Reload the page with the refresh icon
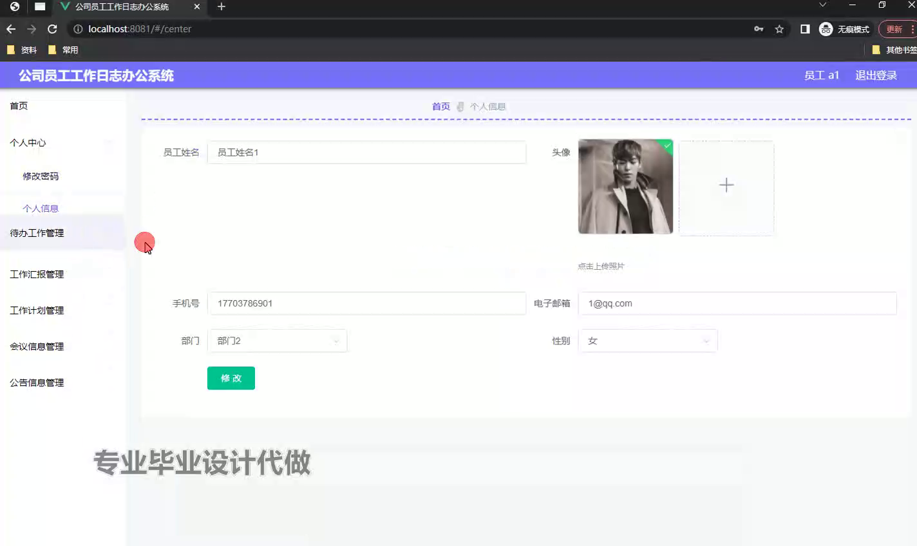The image size is (917, 546). (53, 29)
